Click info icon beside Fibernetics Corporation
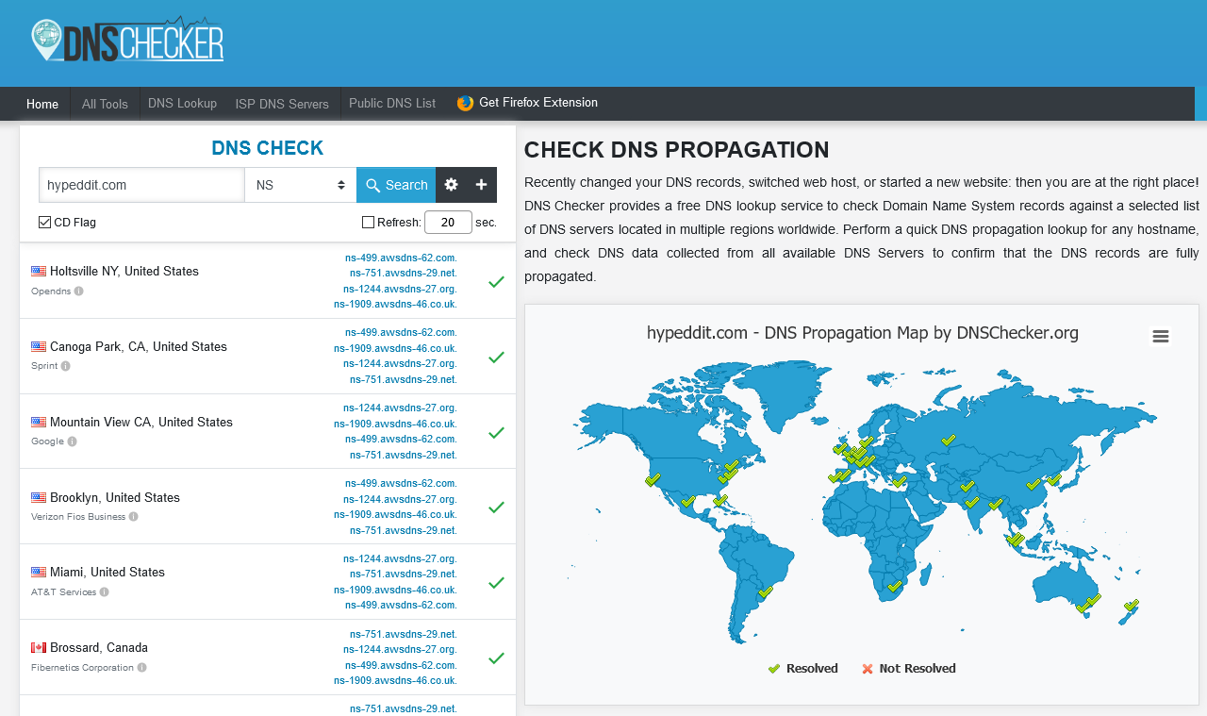1207x716 pixels. click(142, 667)
